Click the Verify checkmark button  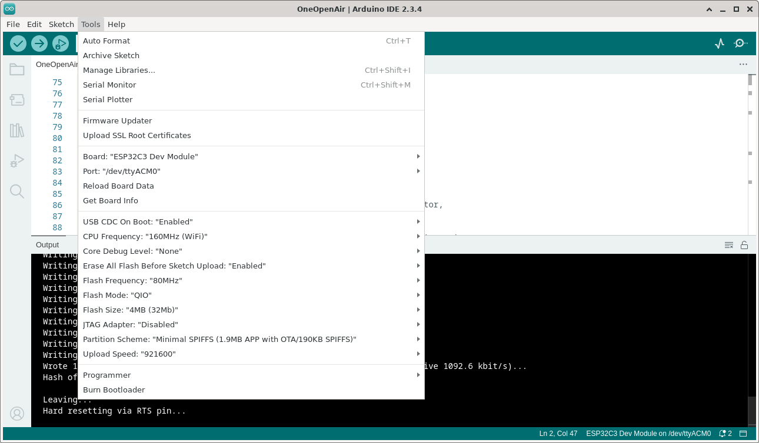(x=18, y=43)
